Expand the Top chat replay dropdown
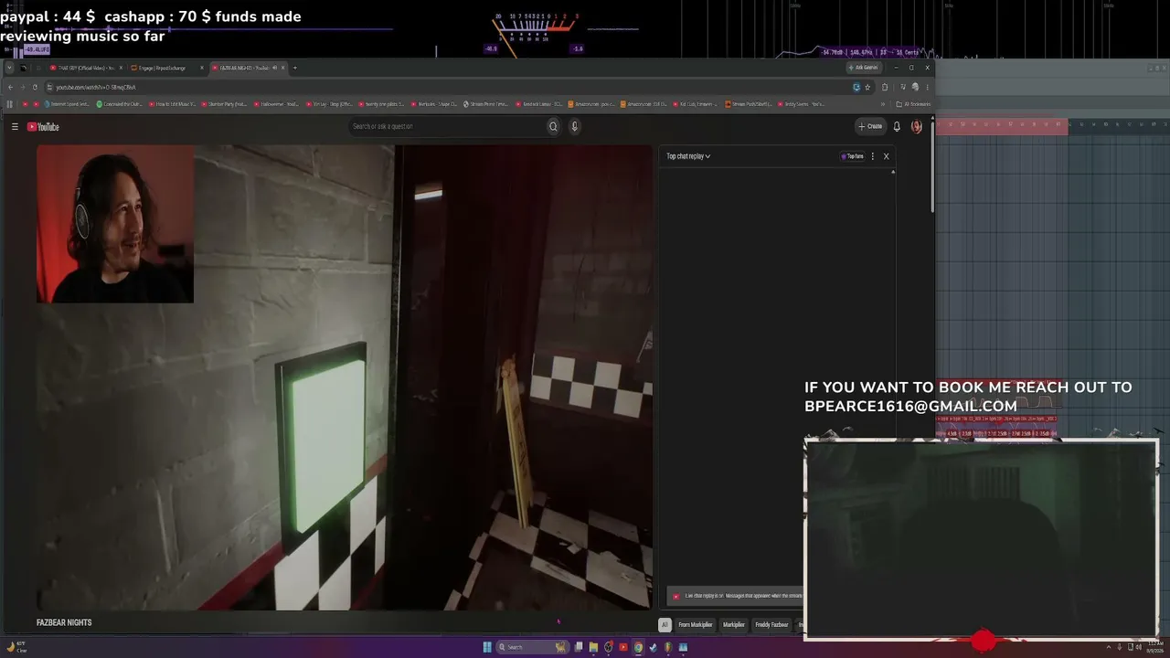The height and width of the screenshot is (658, 1170). click(x=688, y=156)
